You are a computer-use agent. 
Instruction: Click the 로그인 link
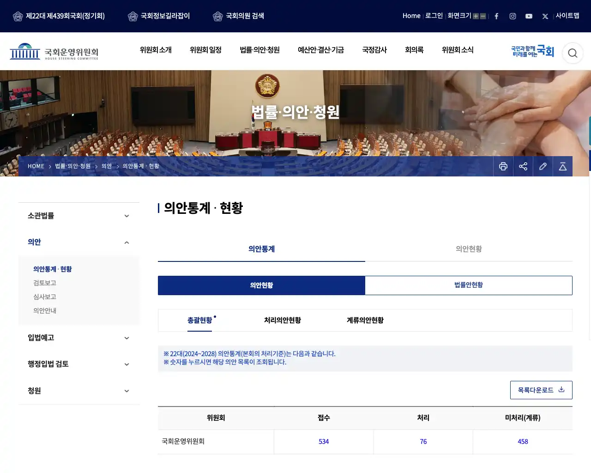pos(434,16)
